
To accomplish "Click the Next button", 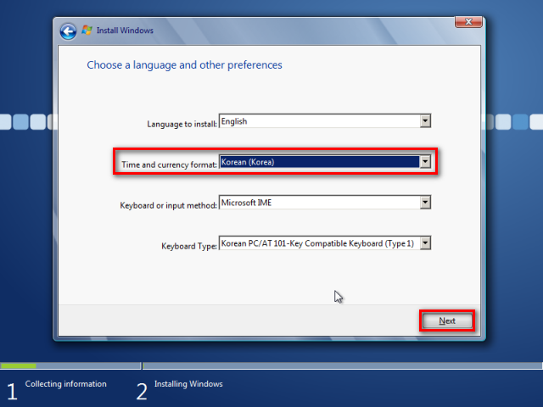I will coord(447,321).
